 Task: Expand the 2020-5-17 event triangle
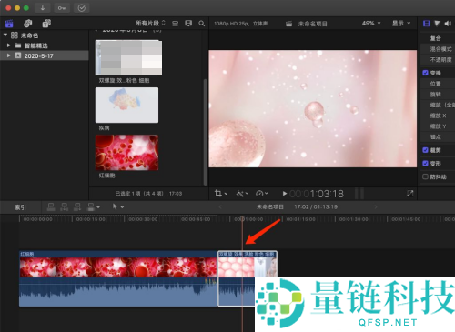(9, 55)
